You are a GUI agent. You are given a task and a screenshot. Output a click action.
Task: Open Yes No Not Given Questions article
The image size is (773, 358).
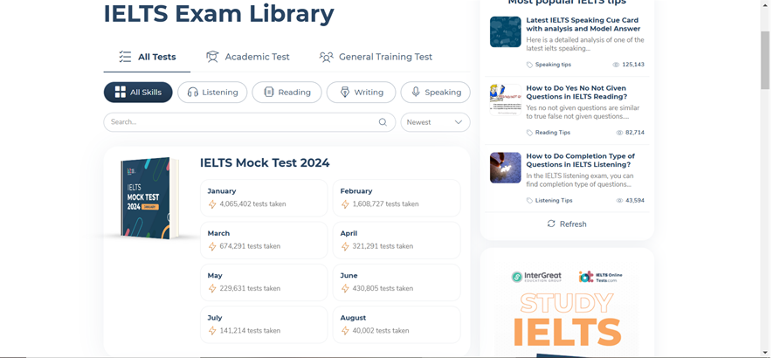[x=576, y=93]
